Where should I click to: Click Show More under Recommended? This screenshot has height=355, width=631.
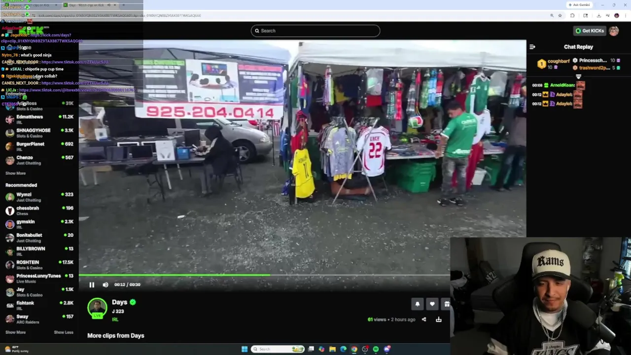click(x=15, y=332)
